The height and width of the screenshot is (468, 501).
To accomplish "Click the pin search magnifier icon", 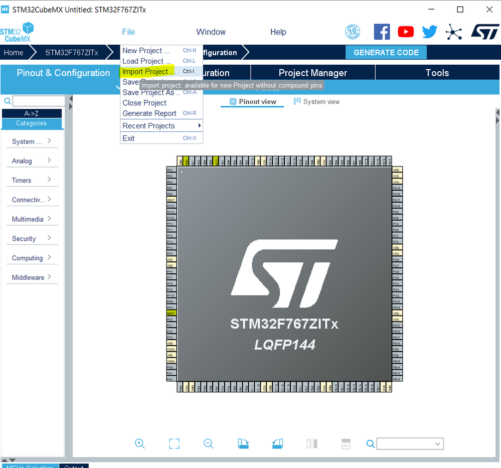I will coord(370,444).
